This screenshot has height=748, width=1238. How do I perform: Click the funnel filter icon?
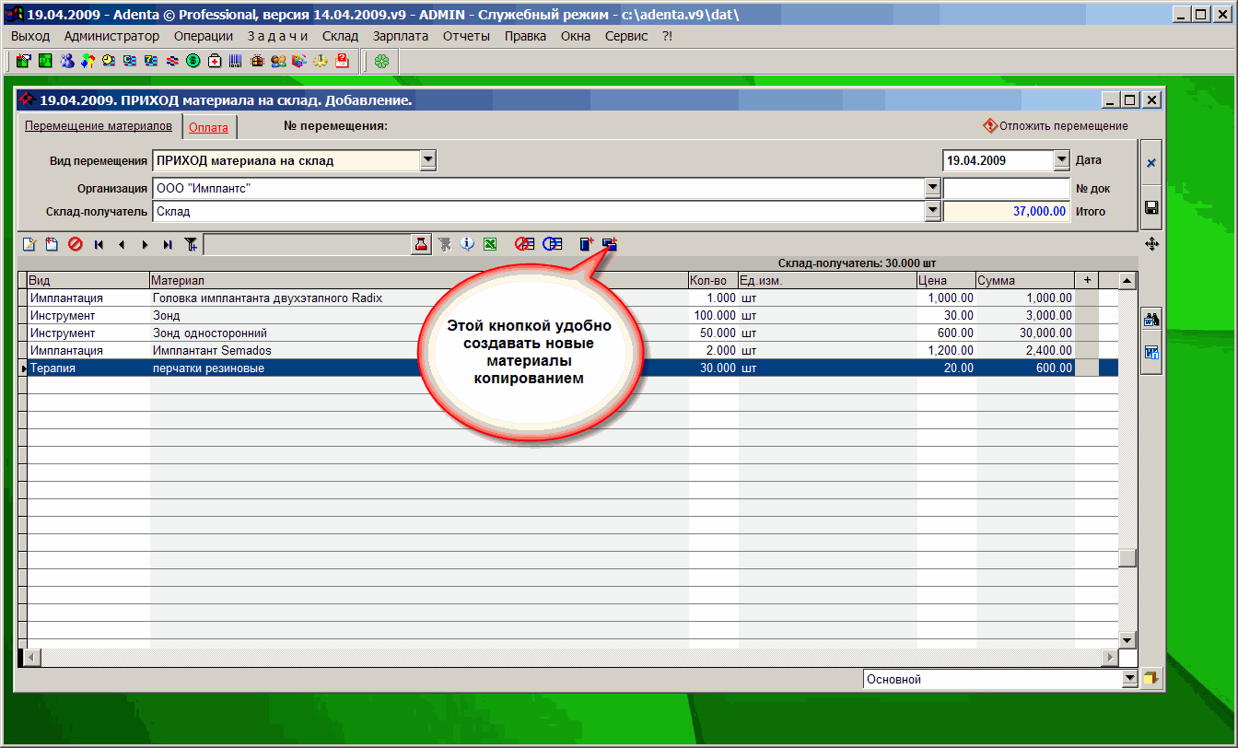(191, 244)
